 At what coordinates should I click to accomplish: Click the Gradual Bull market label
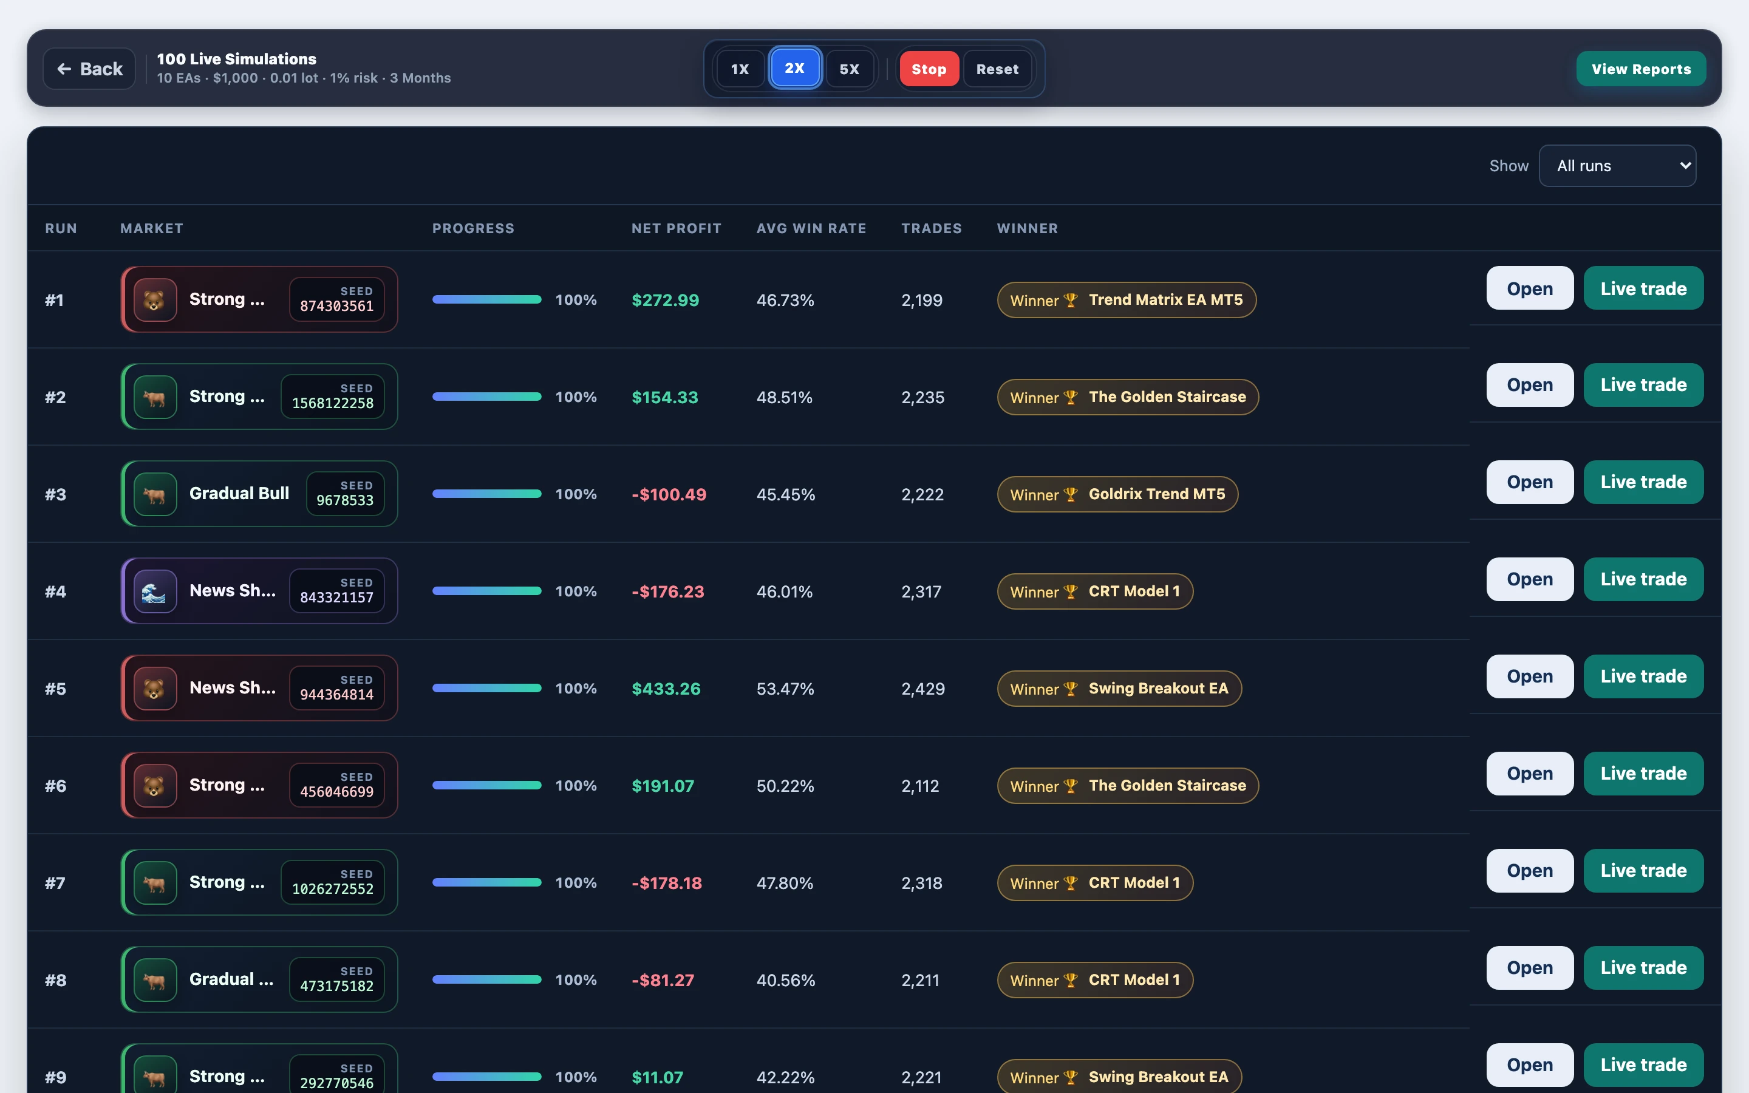239,494
